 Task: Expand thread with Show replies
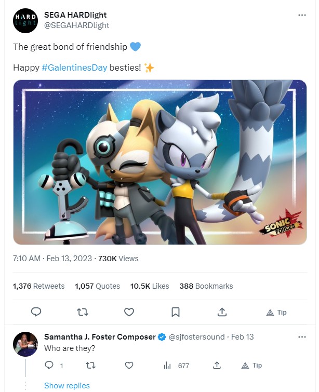point(67,385)
